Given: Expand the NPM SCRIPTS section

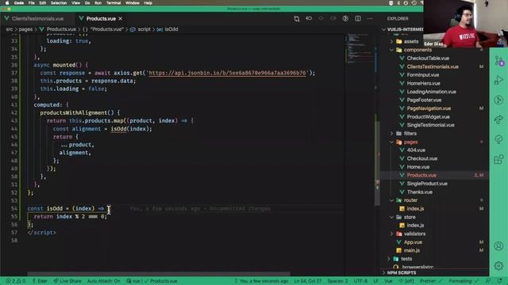Looking at the screenshot, I should (x=401, y=272).
